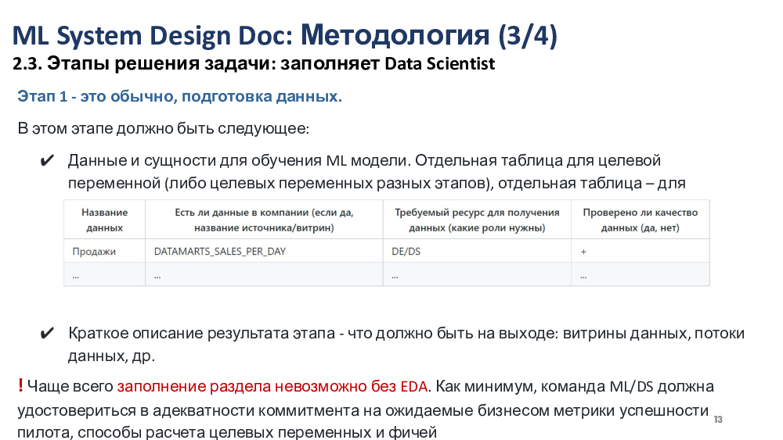Click the "Есть ли данные в компании" column header
Screen dimensions: 783x440
coord(263,220)
